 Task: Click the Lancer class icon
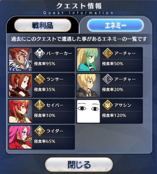[x=39, y=79]
